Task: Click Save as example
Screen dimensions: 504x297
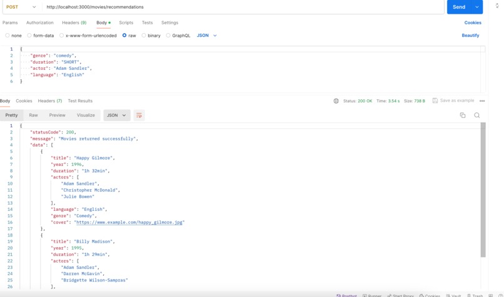Action: coord(457,100)
